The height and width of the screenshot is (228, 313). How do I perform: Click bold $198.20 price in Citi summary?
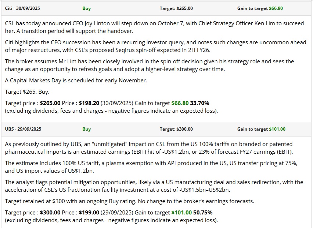89,103
